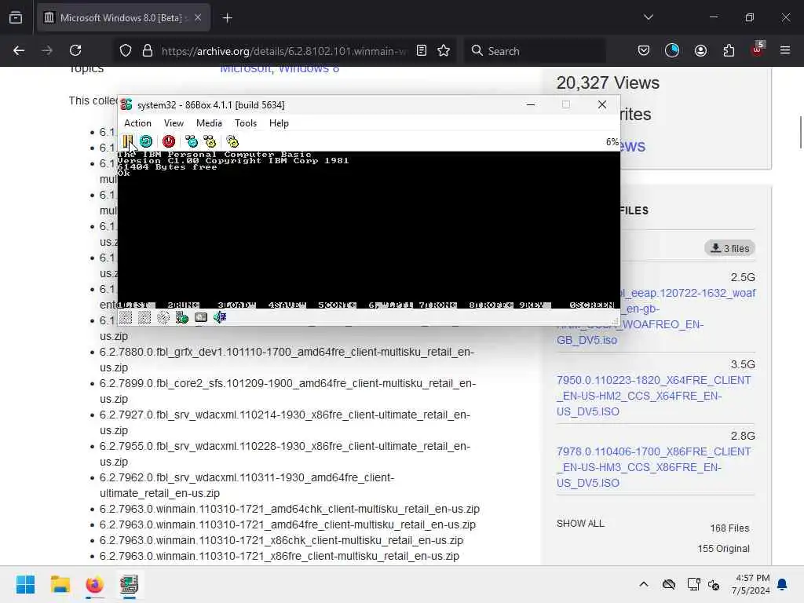Click the Ctrl+Alt+Esc toolbar icon in 86Box
804x603 pixels.
[x=210, y=141]
